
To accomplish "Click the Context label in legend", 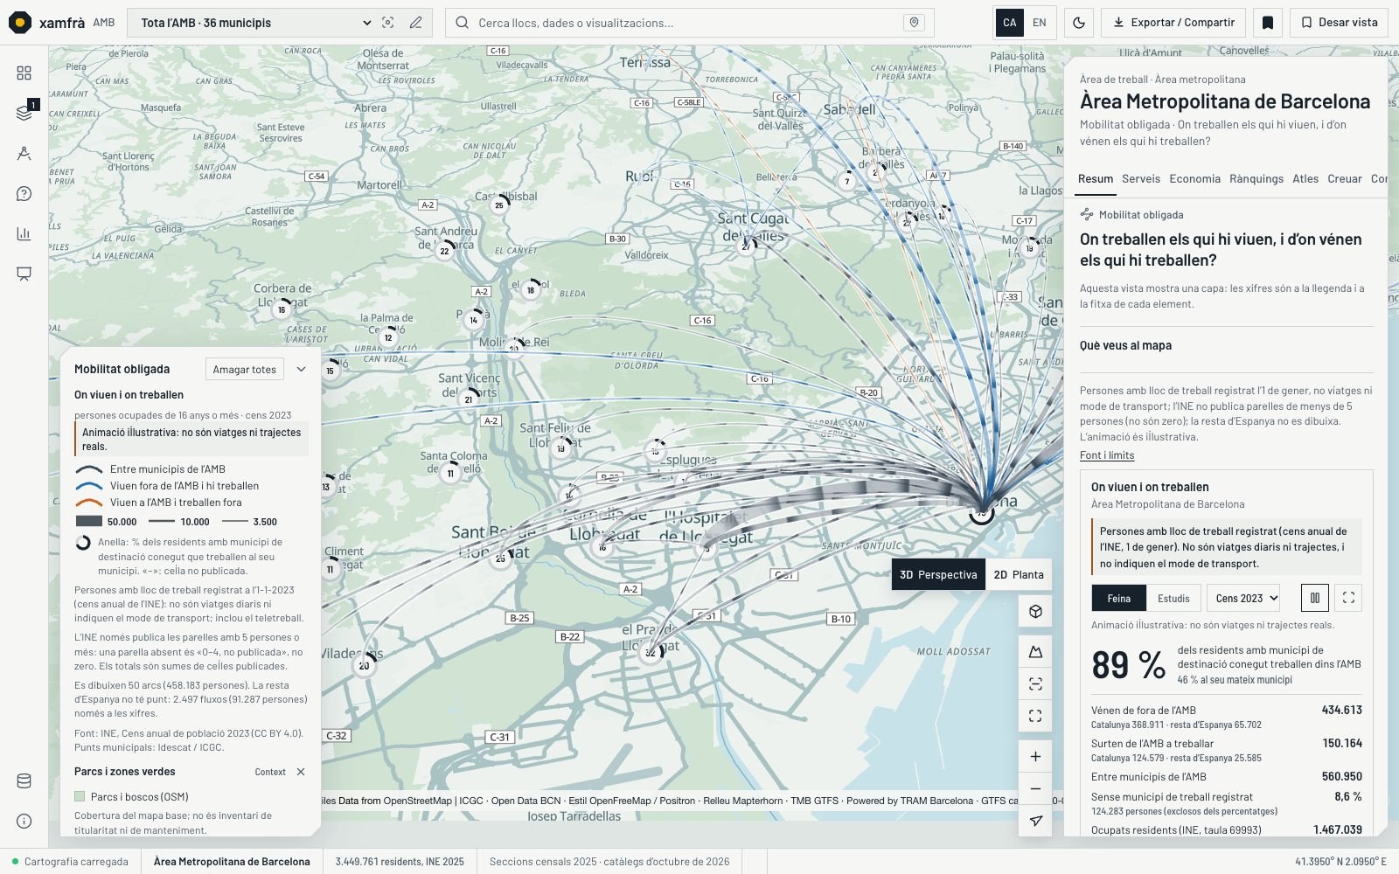I will point(270,772).
